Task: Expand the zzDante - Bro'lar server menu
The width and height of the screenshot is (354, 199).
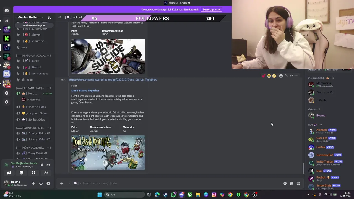Action: (30, 17)
